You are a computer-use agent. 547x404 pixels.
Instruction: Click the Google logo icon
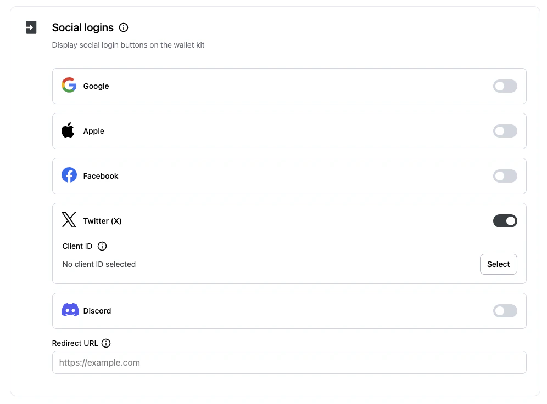click(68, 85)
